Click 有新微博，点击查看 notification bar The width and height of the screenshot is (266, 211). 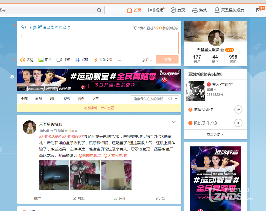click(x=99, y=108)
